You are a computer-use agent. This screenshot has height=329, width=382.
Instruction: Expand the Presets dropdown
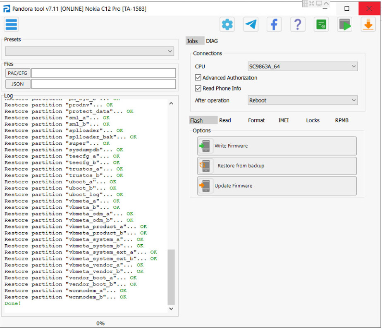[89, 51]
